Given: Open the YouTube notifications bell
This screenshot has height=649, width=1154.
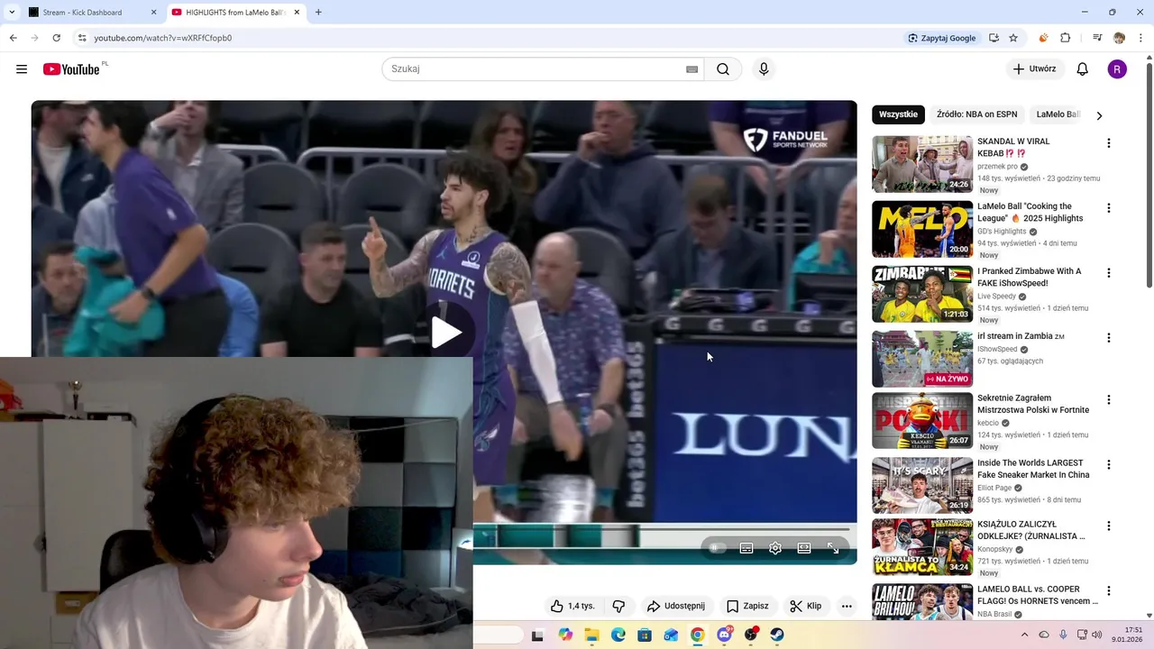Looking at the screenshot, I should click(x=1083, y=69).
